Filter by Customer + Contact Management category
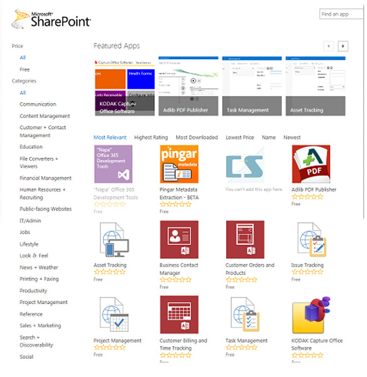 (x=43, y=131)
